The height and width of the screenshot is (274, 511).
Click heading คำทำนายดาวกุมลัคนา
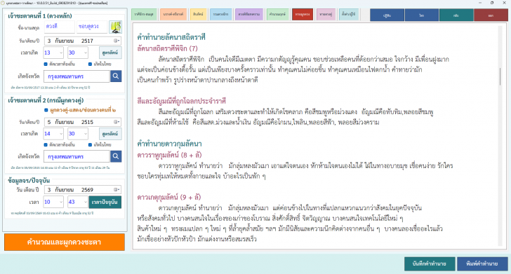(169, 144)
